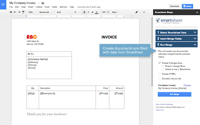Click the Smartsheet logo
Viewport: 200px width, 125px height.
click(x=169, y=21)
